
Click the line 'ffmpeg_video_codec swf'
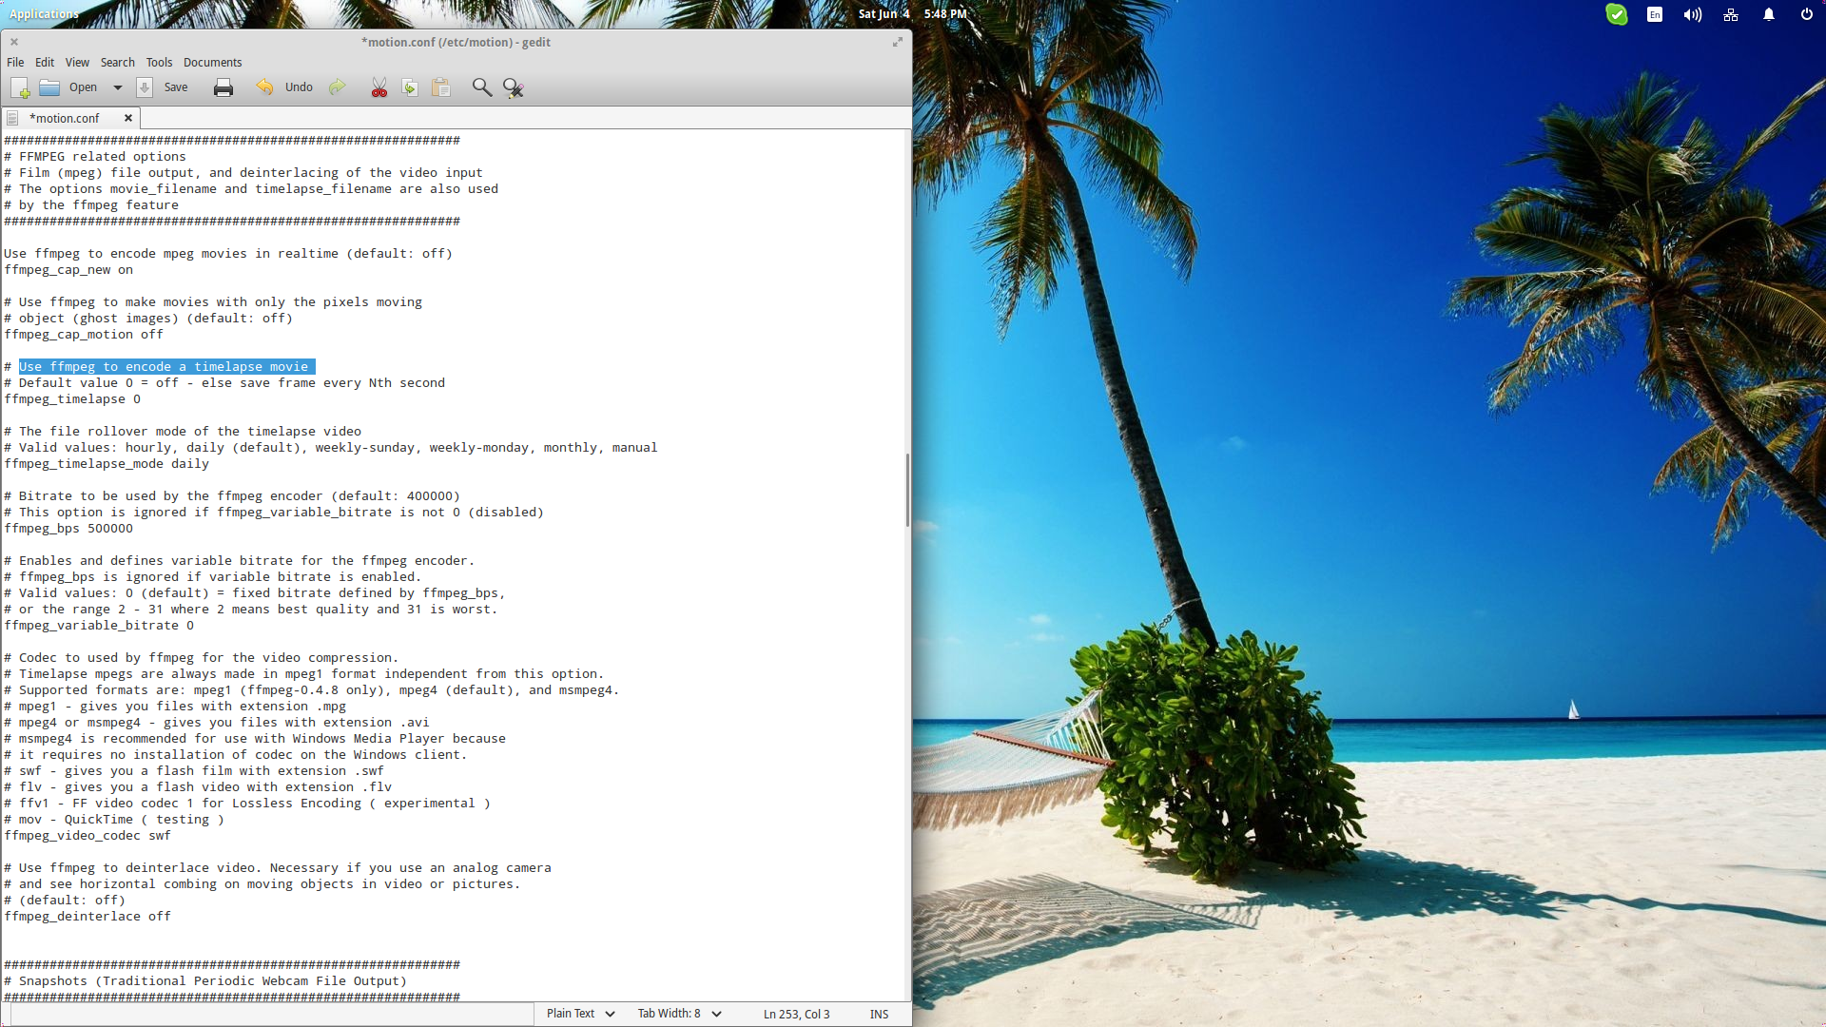pyautogui.click(x=87, y=836)
